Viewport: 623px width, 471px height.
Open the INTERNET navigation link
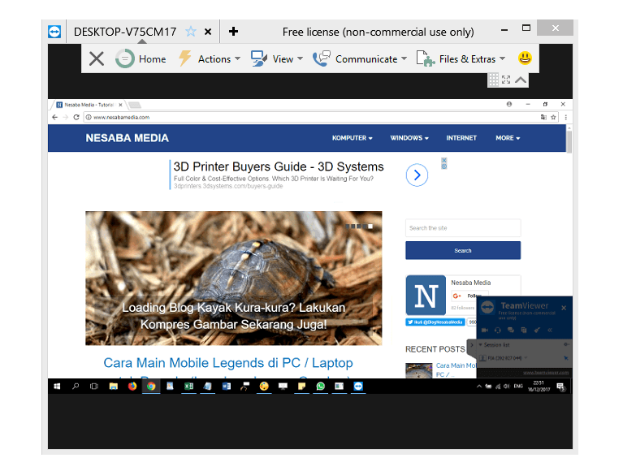[461, 138]
